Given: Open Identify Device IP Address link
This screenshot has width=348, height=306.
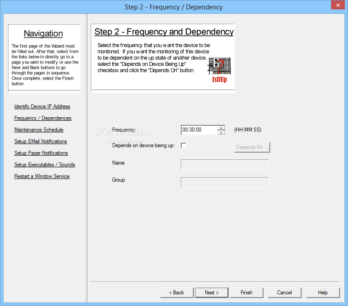Looking at the screenshot, I should 42,106.
